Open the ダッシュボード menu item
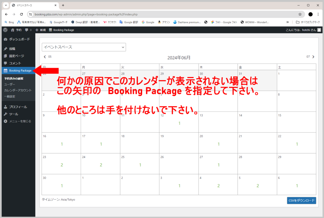Image resolution: width=324 pixels, height=218 pixels. (x=19, y=39)
